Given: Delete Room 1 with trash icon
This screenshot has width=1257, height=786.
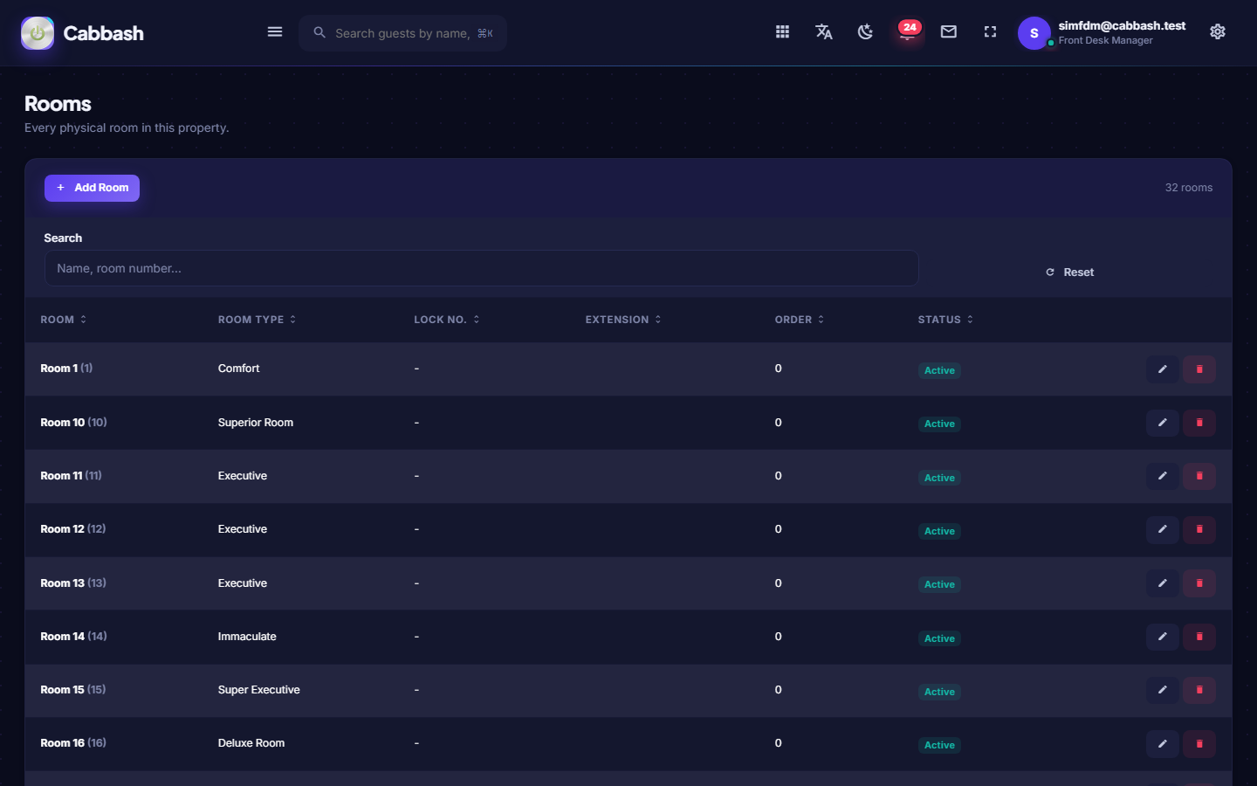Looking at the screenshot, I should [1199, 369].
